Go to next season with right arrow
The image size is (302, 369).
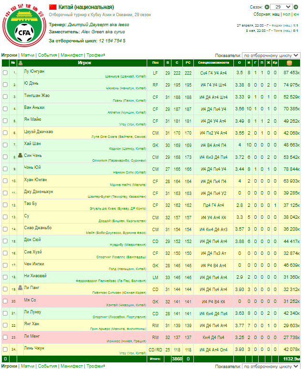(296, 7)
